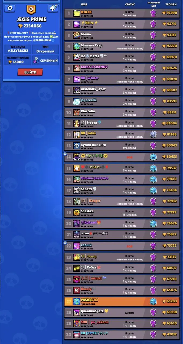Click the battle indicator icon beside rank 14
The image size is (183, 344).
pyautogui.click(x=65, y=153)
